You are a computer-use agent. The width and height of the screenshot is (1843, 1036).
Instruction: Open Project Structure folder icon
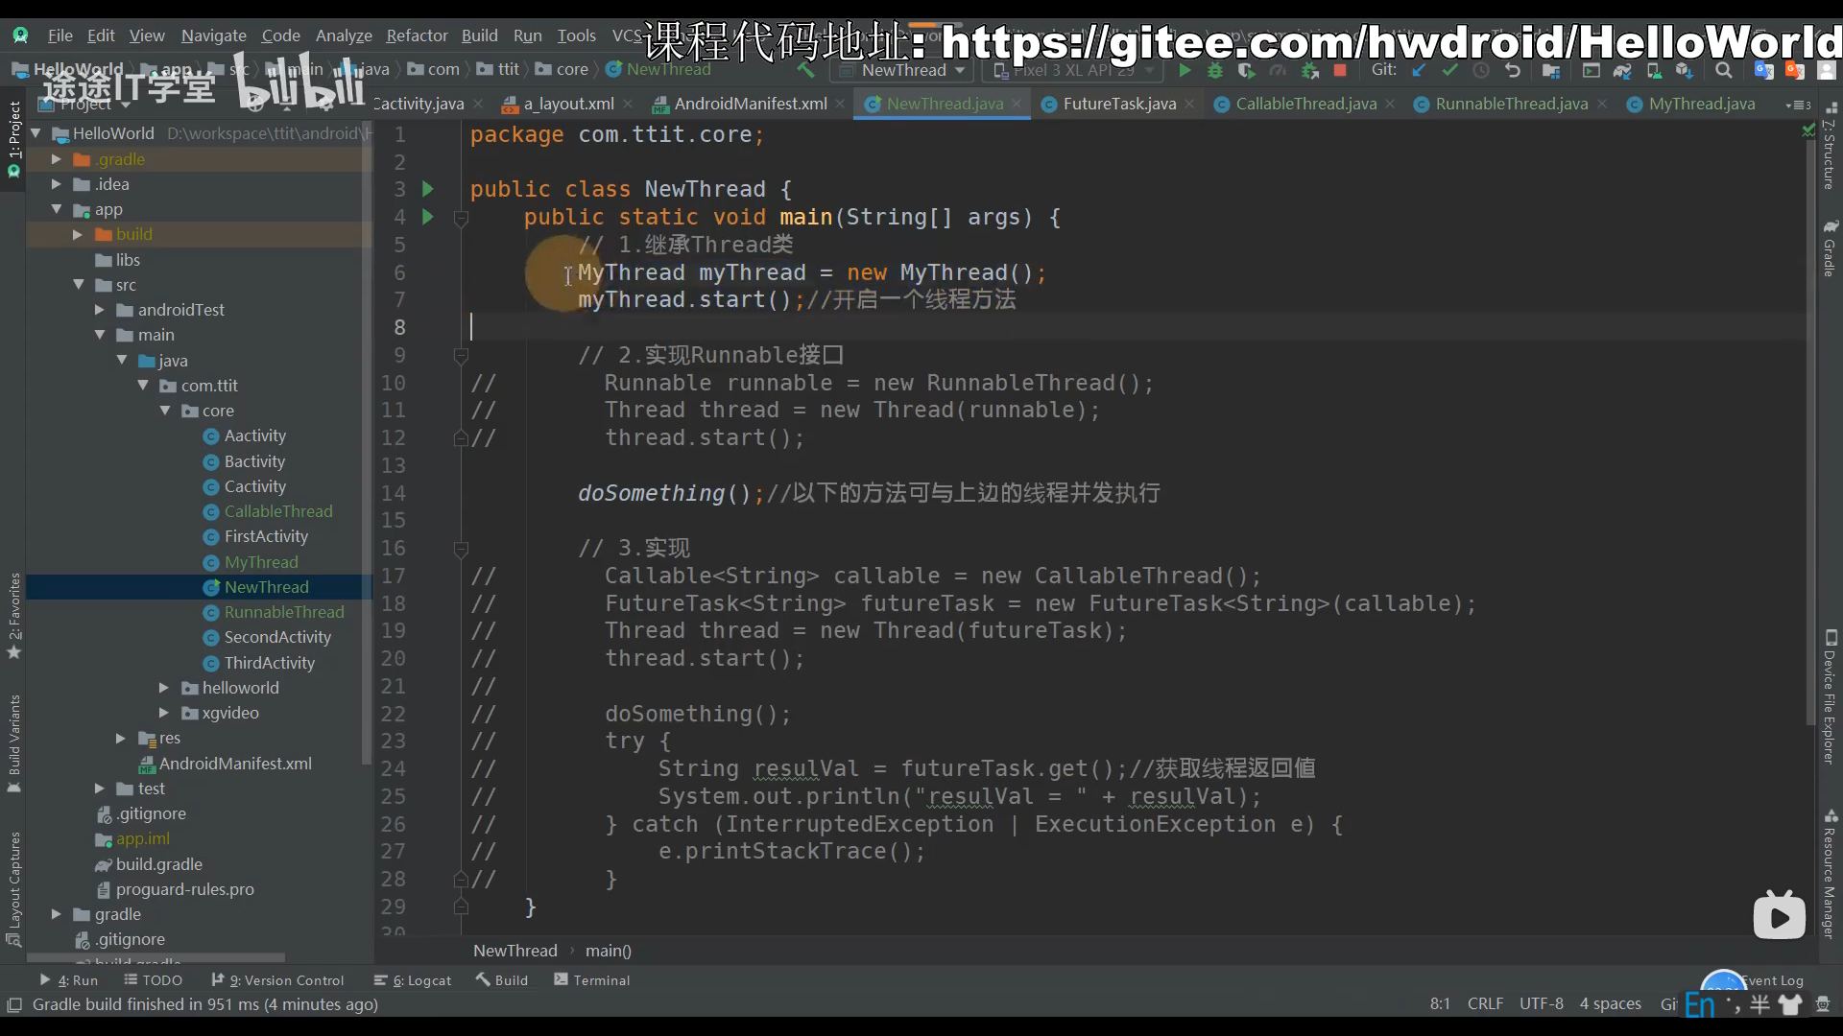click(x=1551, y=70)
